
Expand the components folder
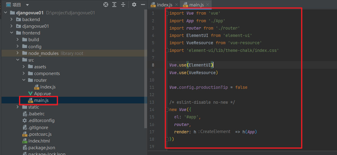click(24, 73)
